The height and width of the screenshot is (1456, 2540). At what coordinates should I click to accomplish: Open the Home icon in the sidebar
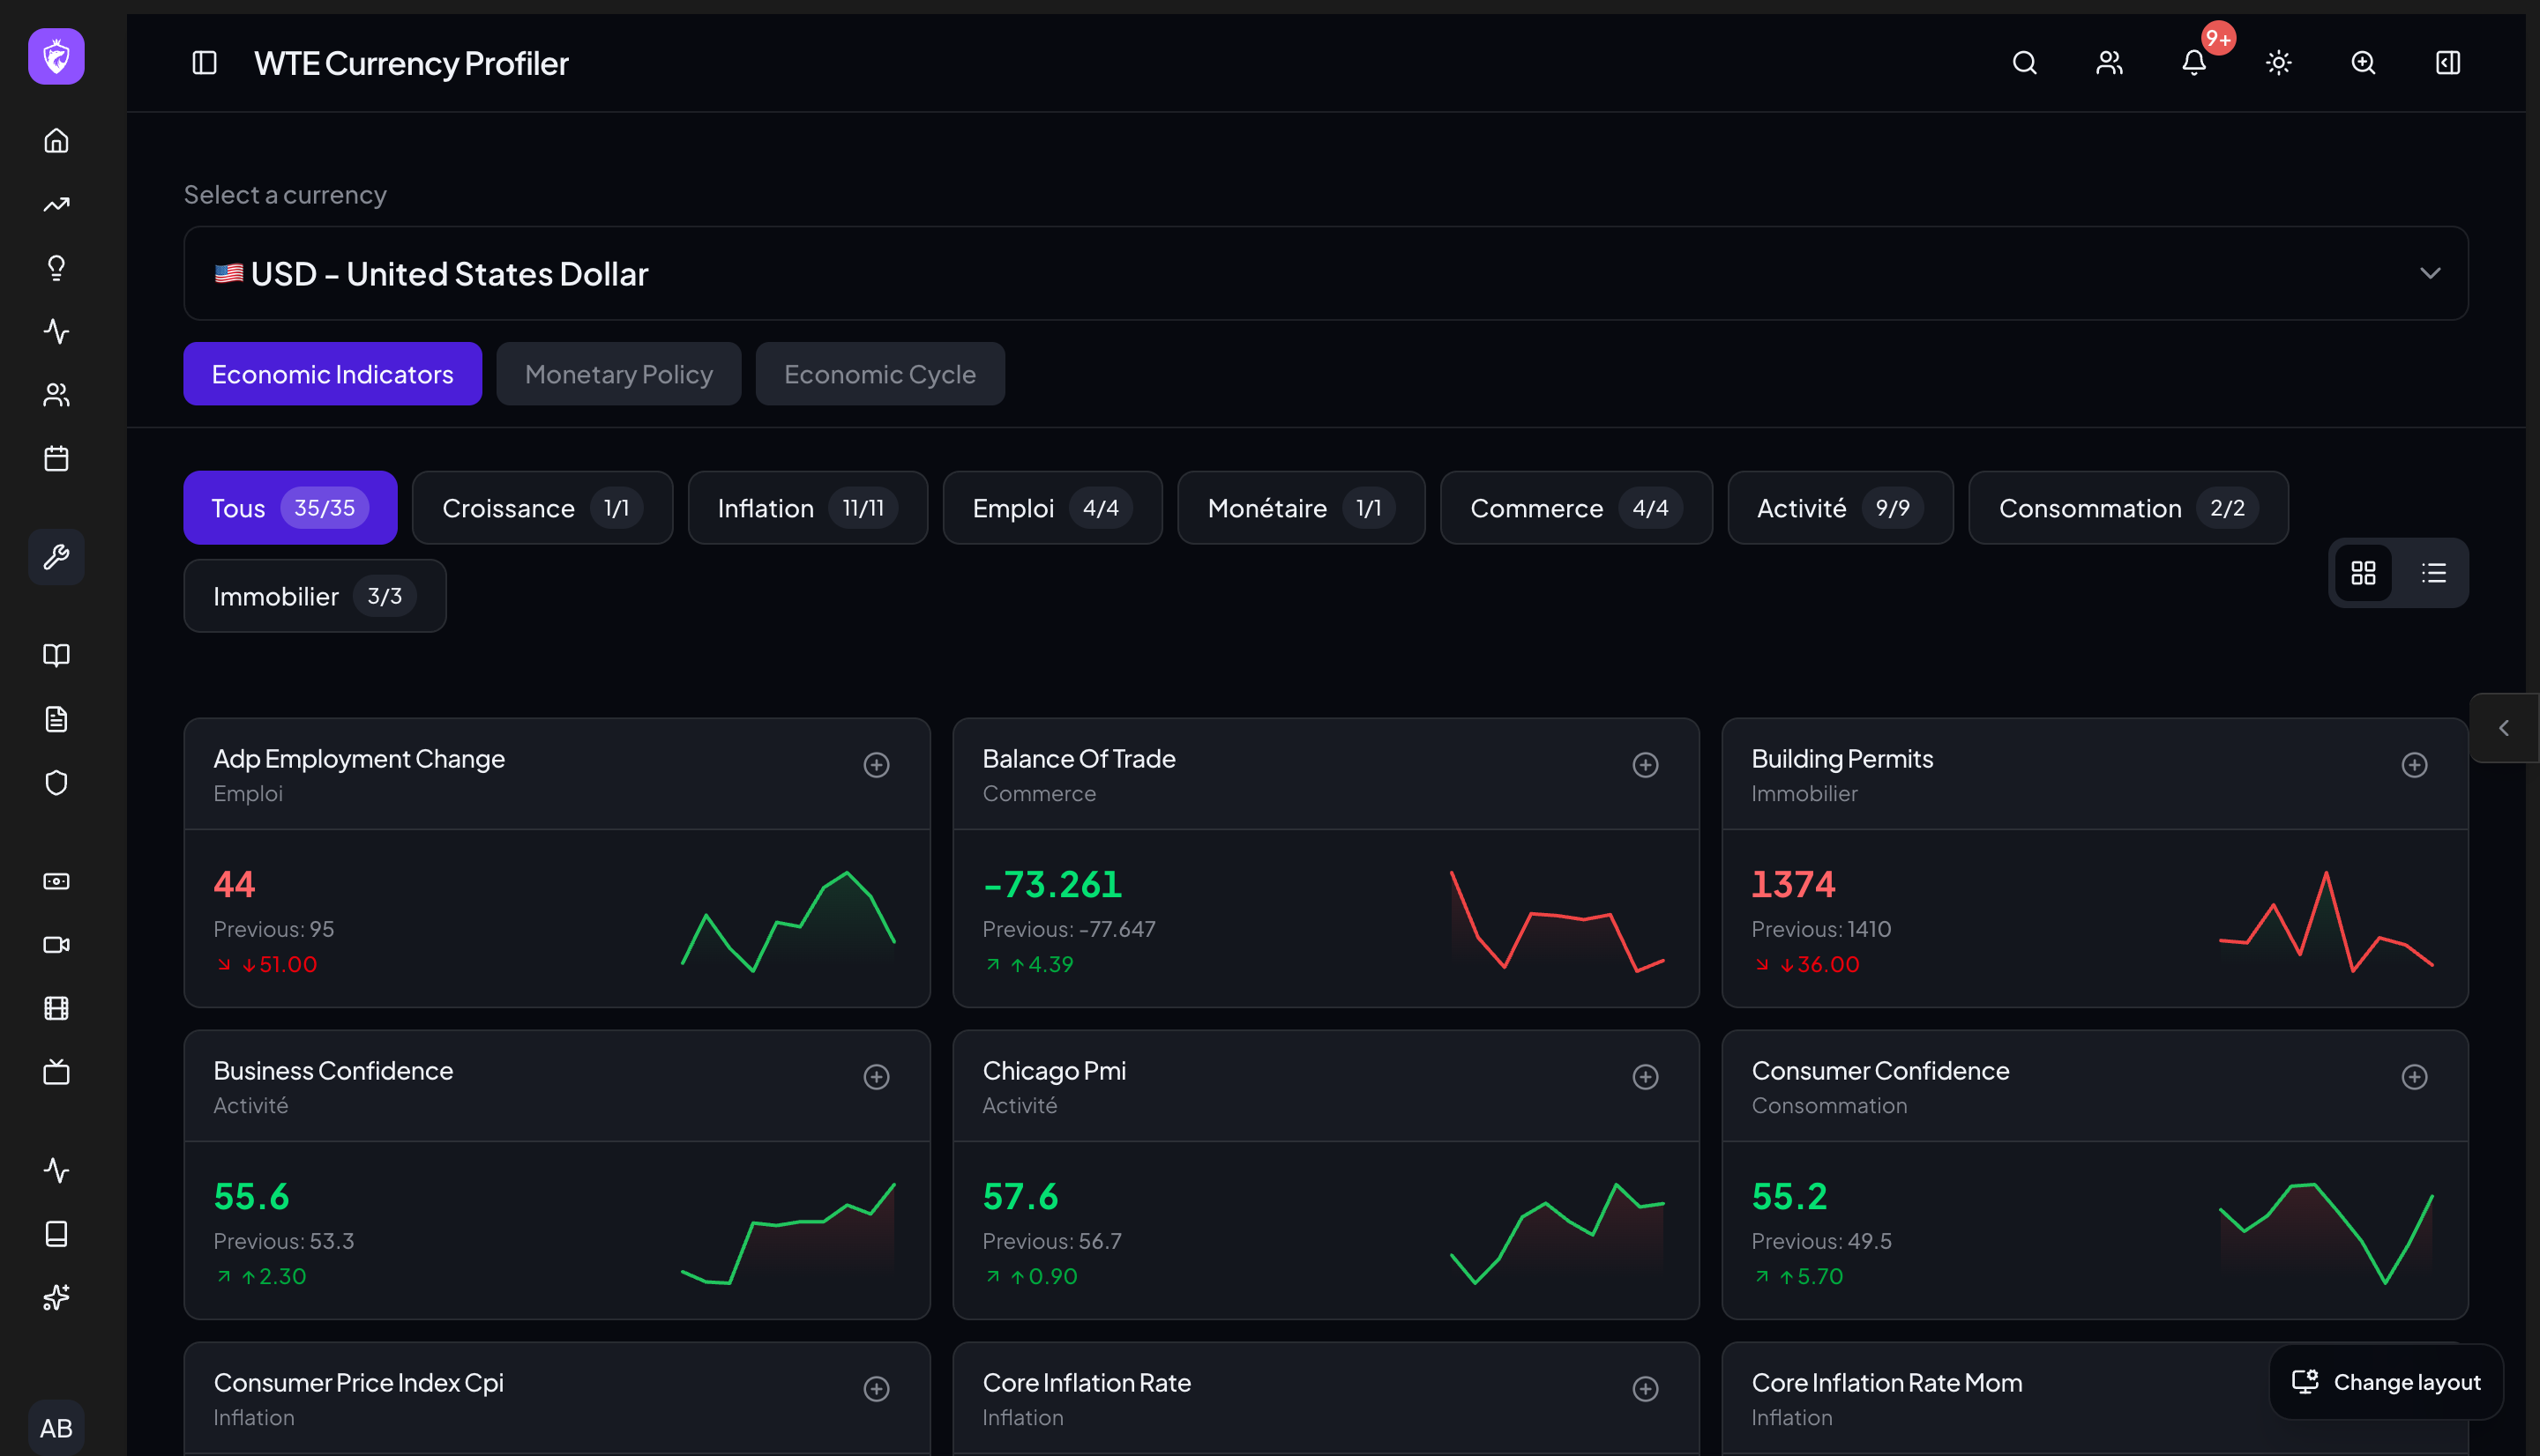point(56,140)
